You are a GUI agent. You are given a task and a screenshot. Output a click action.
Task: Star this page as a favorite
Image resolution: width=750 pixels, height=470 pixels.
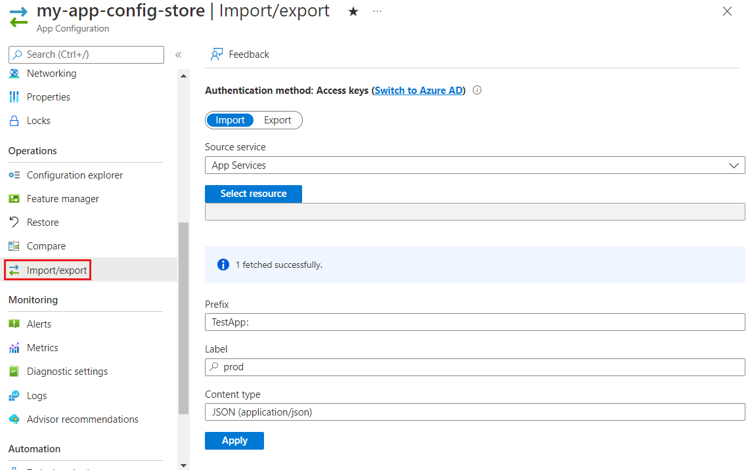click(353, 11)
